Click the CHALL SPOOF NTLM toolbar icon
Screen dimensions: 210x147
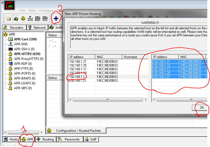pyautogui.click(x=45, y=18)
